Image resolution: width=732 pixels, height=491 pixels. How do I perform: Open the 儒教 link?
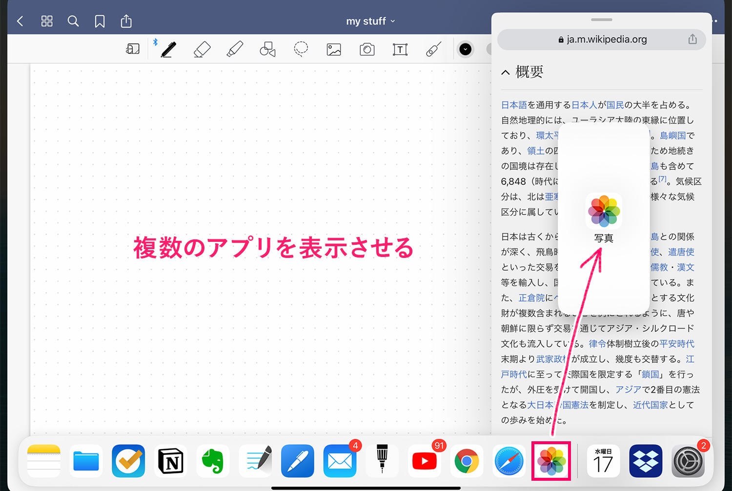coord(659,267)
